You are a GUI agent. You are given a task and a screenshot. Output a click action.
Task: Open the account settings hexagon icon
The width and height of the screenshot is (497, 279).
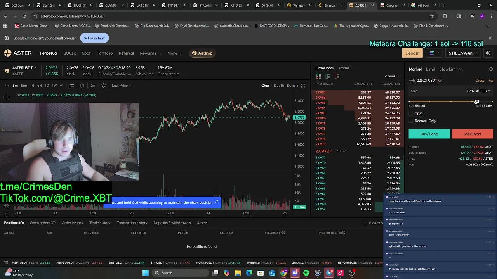click(488, 53)
